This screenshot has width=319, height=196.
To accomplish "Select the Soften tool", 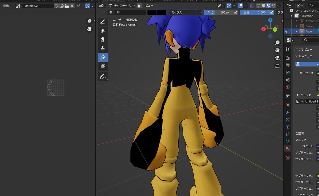I will tap(103, 31).
